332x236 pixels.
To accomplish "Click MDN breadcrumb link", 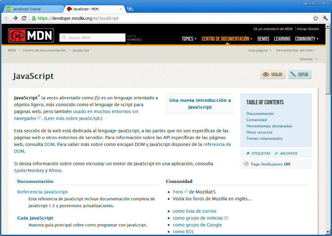I will point(12,50).
